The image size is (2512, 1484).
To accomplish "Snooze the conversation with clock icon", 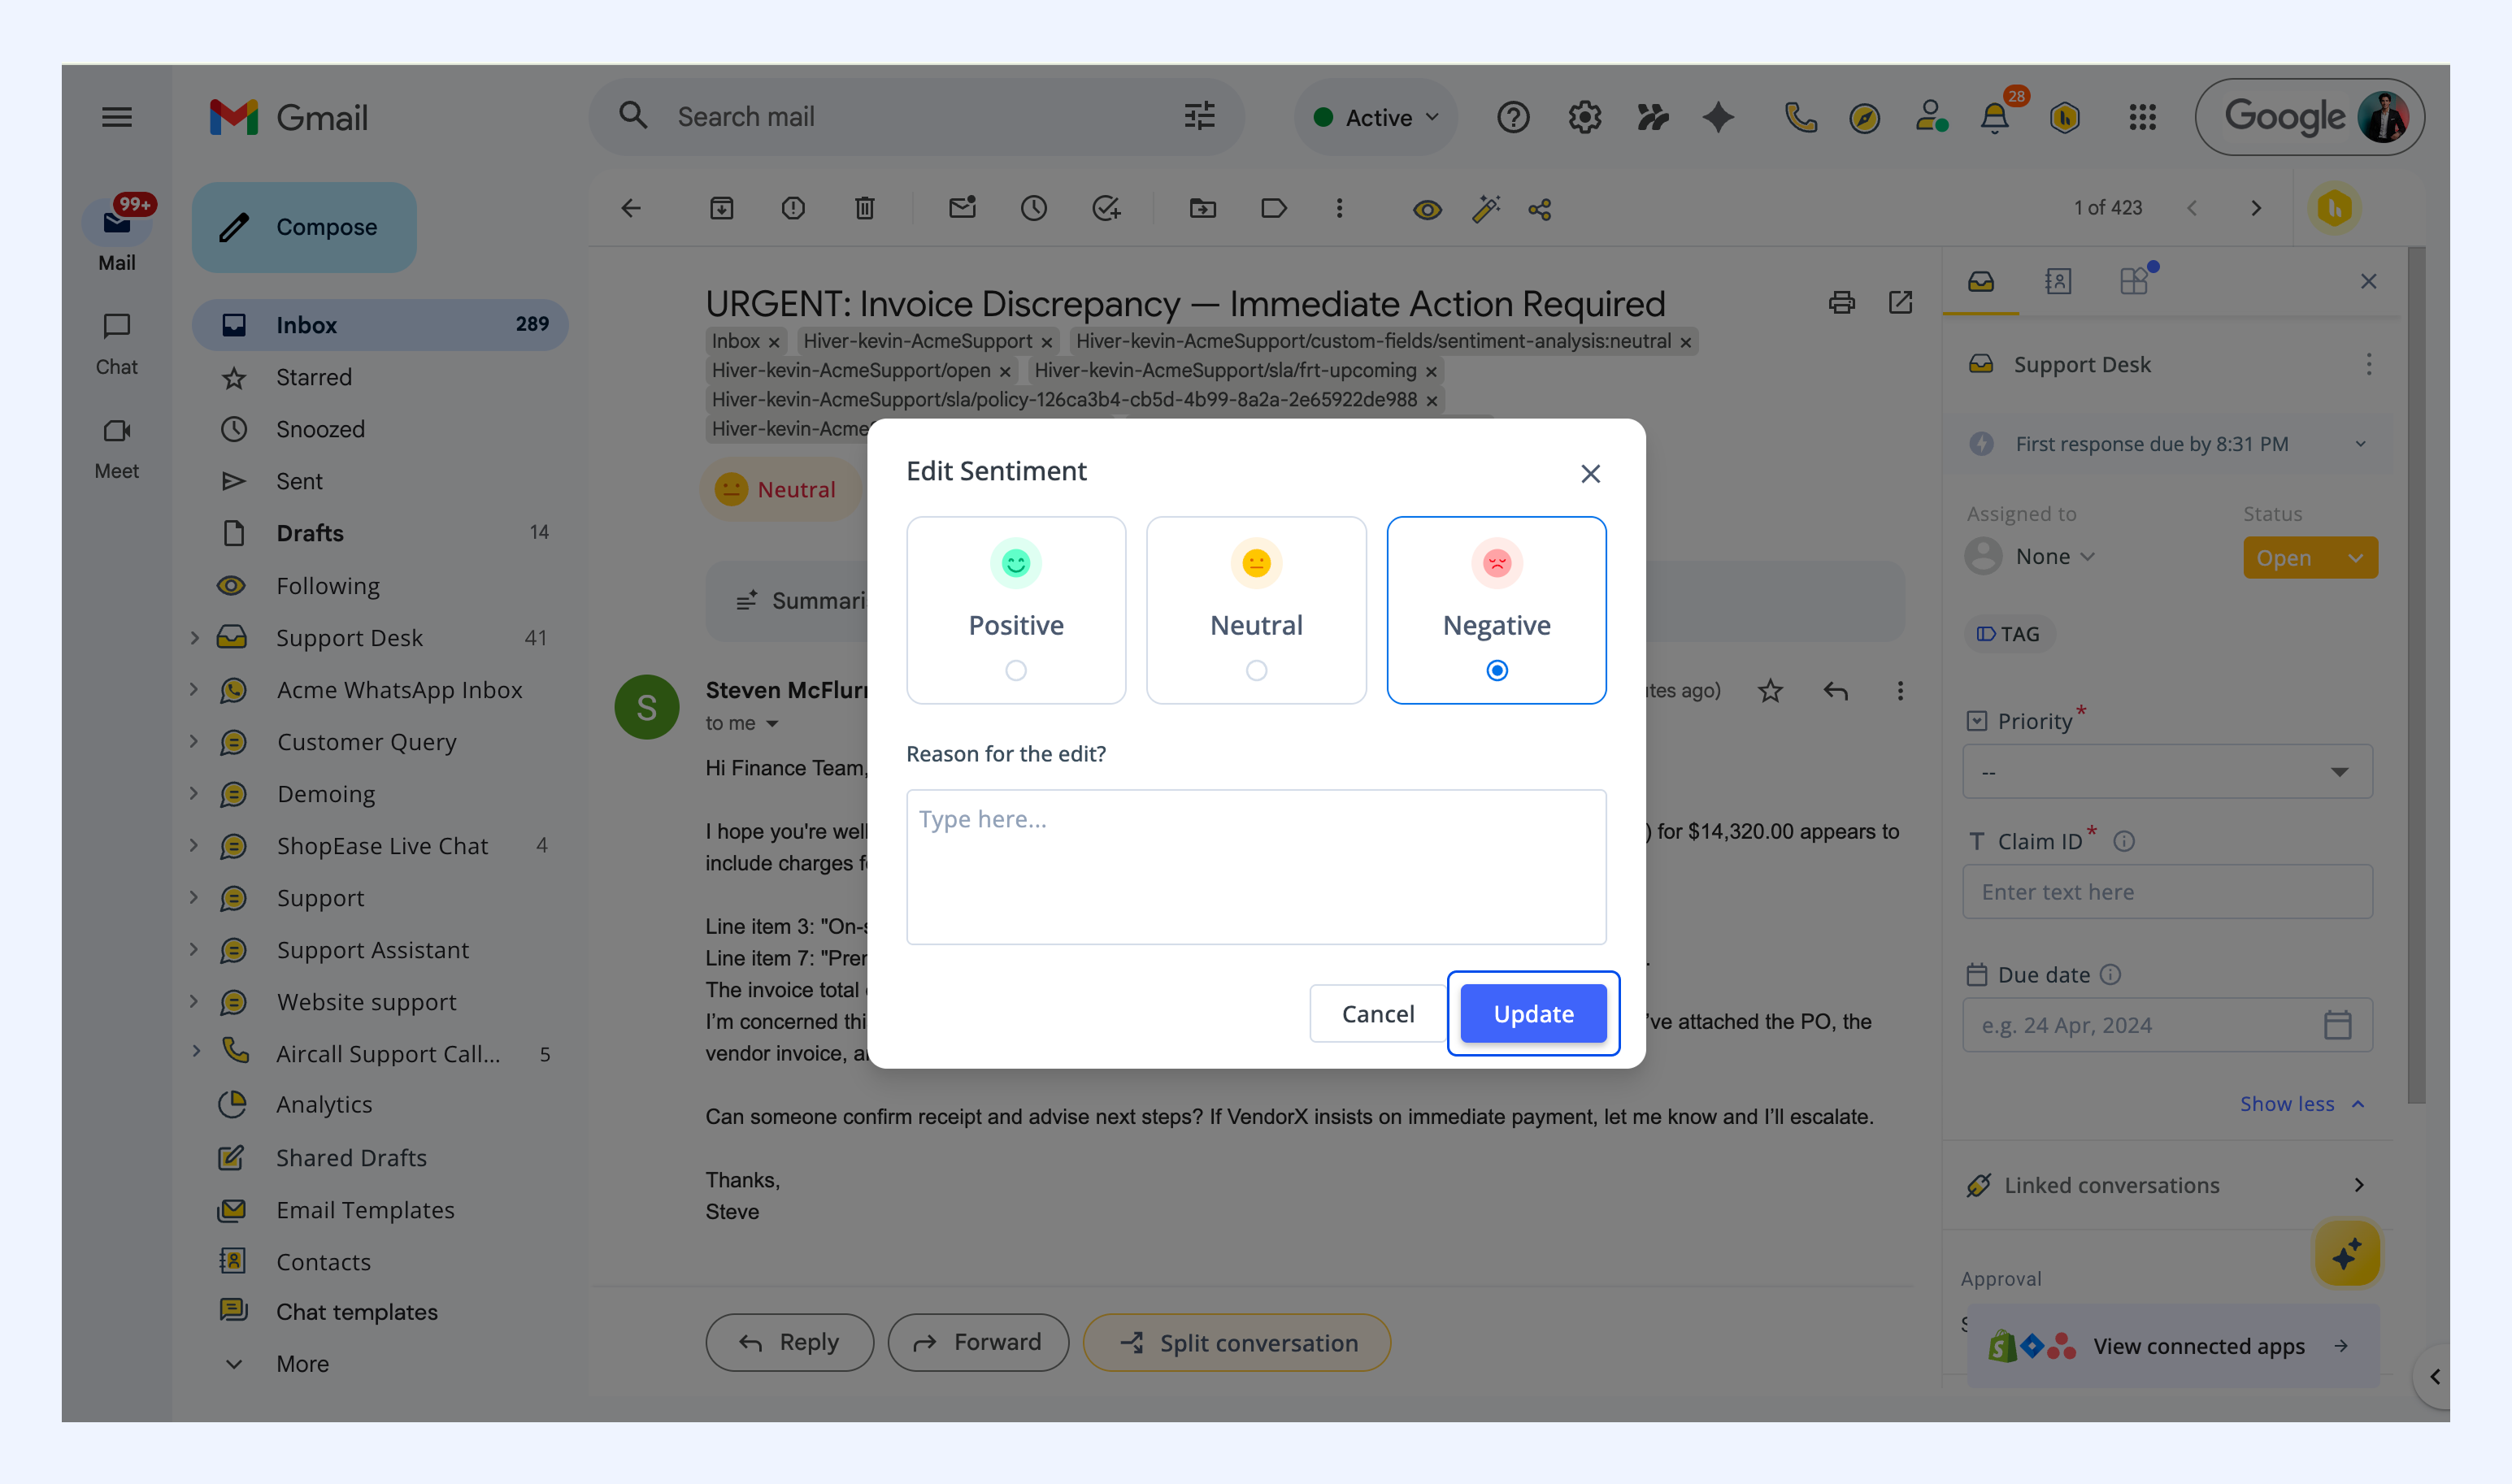I will [1034, 208].
